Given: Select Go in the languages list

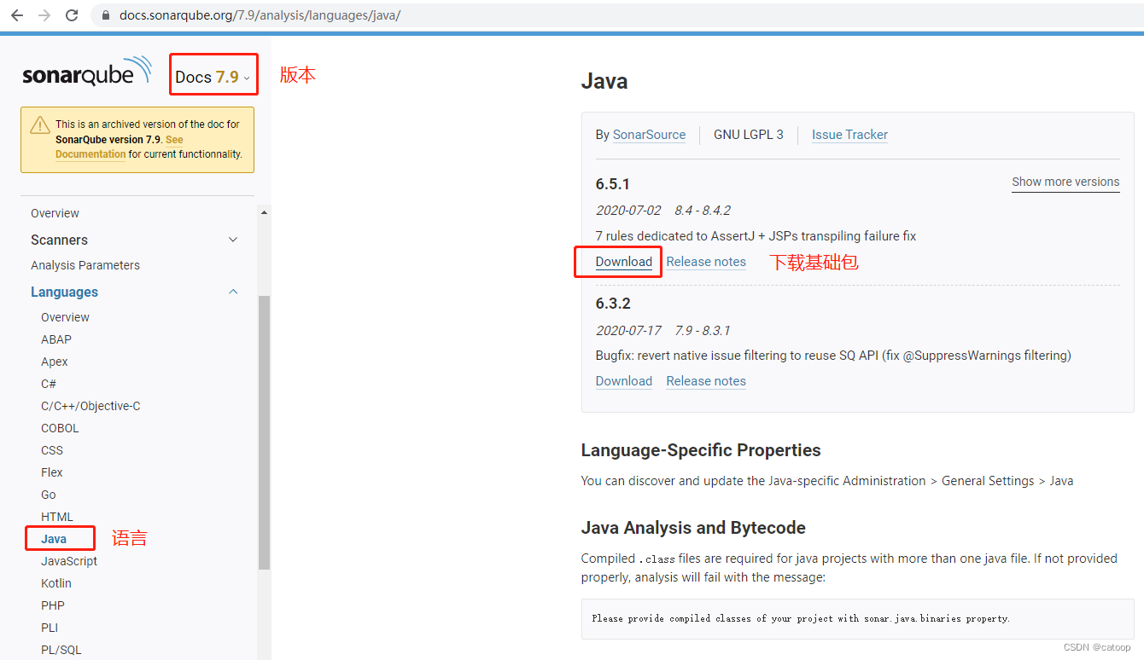Looking at the screenshot, I should (x=49, y=495).
